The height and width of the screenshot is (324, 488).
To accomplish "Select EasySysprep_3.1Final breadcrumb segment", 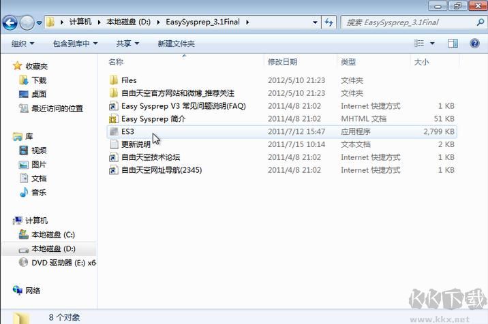I will click(x=202, y=22).
